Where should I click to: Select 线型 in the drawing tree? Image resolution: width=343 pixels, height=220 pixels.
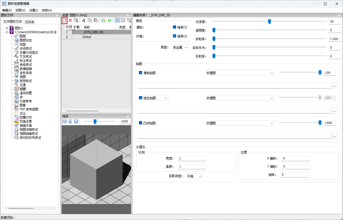tap(23, 44)
